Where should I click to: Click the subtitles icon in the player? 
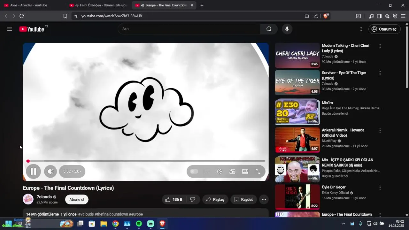click(207, 172)
